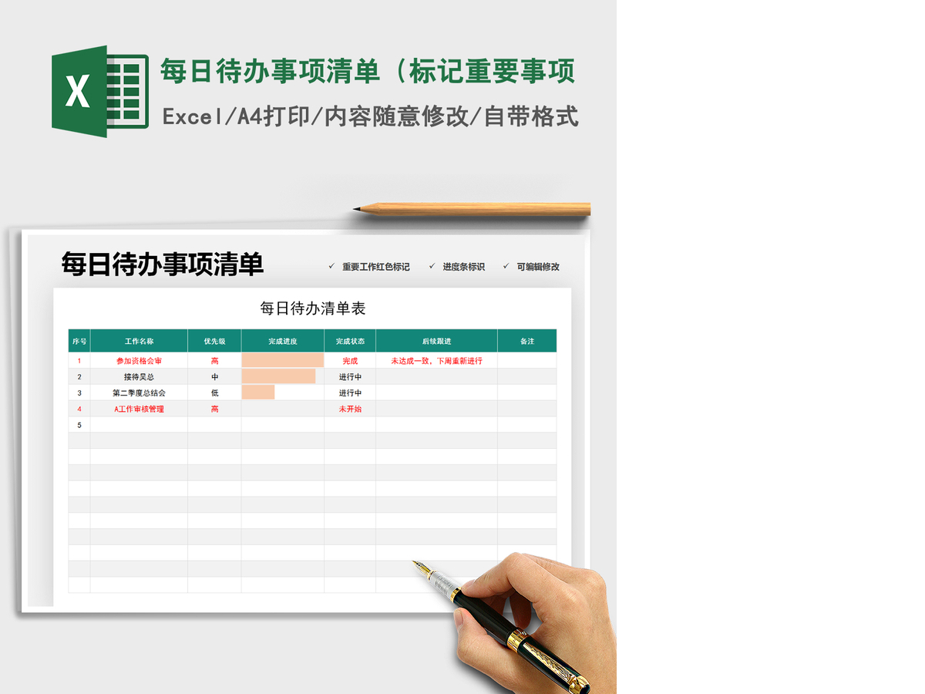
Task: Click the 高 priority cell for A工作审核管理
Action: [x=214, y=409]
